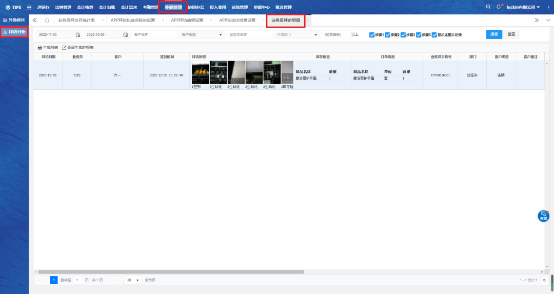Open the 系统管理 top menu
The width and height of the screenshot is (554, 294).
tap(240, 7)
